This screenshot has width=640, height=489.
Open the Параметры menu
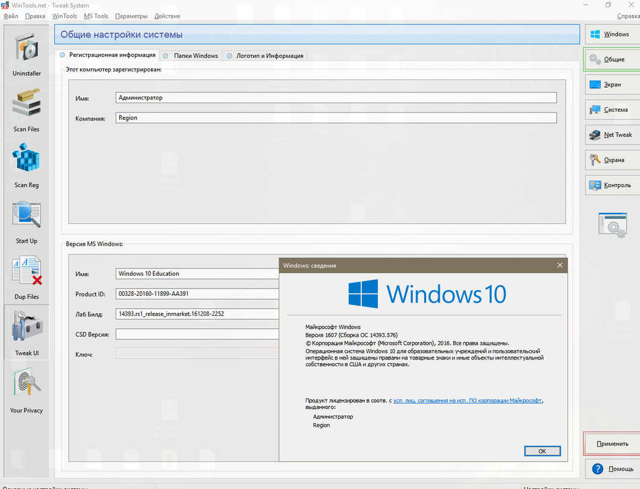point(131,16)
